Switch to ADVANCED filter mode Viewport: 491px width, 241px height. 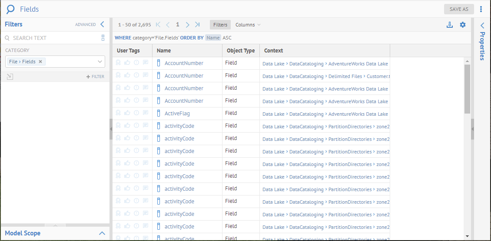point(85,25)
